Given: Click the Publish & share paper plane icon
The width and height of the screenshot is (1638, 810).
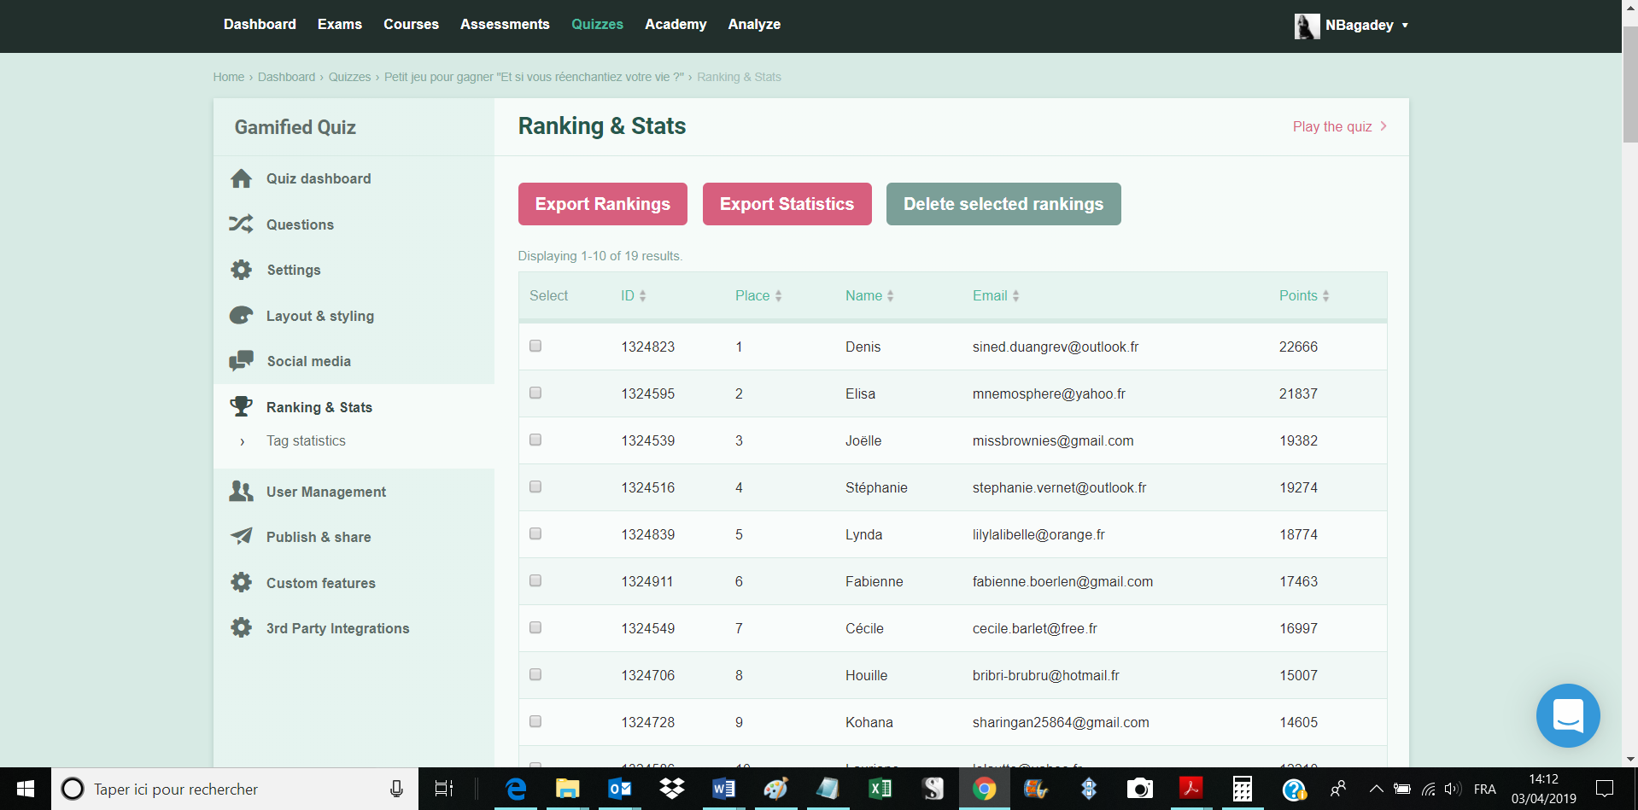Looking at the screenshot, I should pyautogui.click(x=241, y=536).
